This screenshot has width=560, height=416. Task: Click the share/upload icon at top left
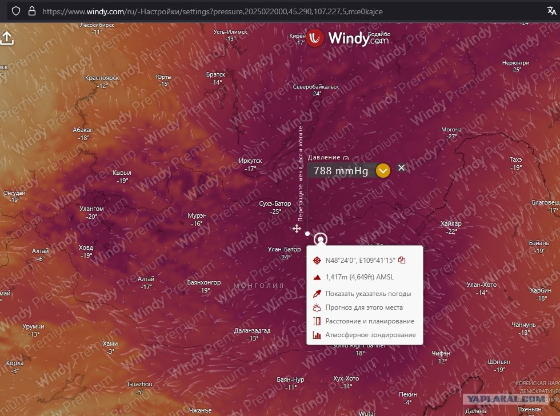click(7, 38)
